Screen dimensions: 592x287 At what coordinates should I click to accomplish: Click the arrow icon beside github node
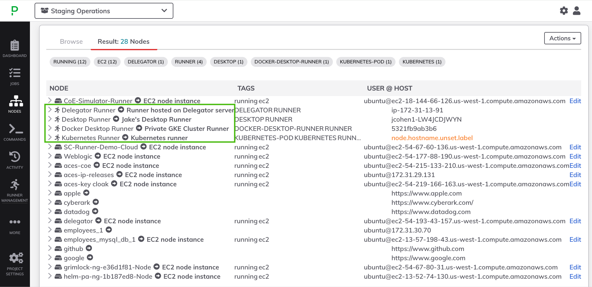[x=89, y=248]
